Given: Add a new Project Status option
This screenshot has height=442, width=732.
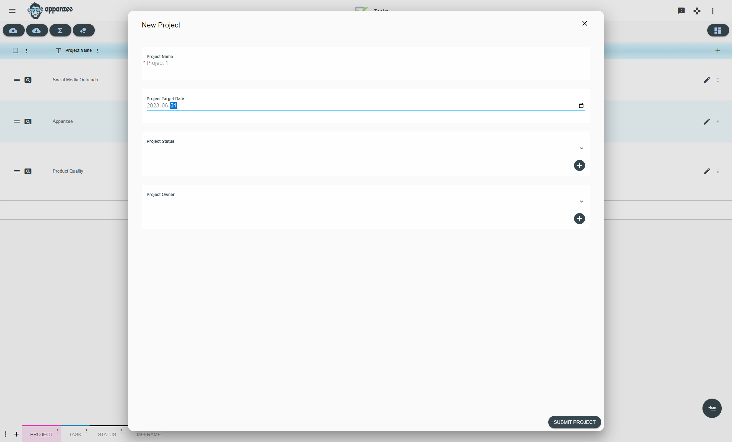Looking at the screenshot, I should [580, 165].
